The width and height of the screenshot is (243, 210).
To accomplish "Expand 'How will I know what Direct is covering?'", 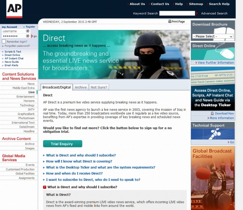I will (79, 161).
